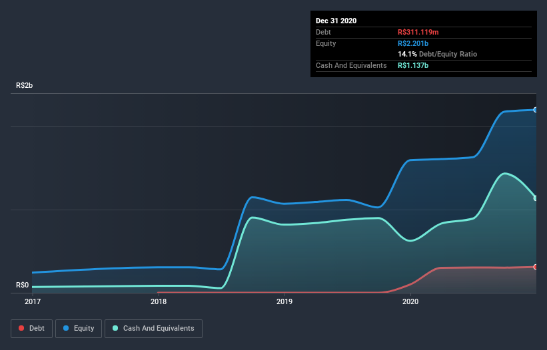Click the R$2b y-axis label
547x350 pixels.
point(25,85)
